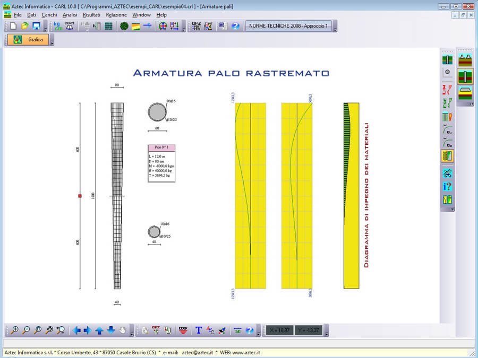Viewport: 478px width, 358px height.
Task: Click the New file icon
Action: [x=13, y=26]
